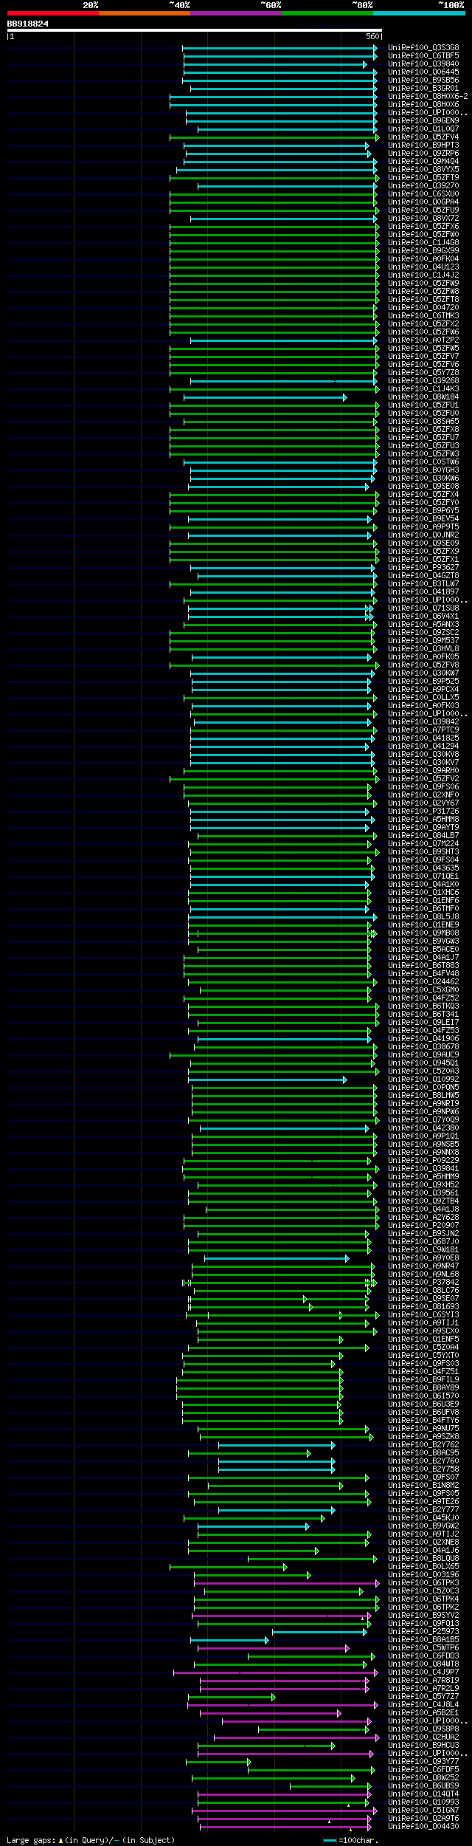Viewport: 472px width, 1846px height.
Task: Click the purple alignment bar for UniRef100_C5WTP6
Action: click(273, 1648)
